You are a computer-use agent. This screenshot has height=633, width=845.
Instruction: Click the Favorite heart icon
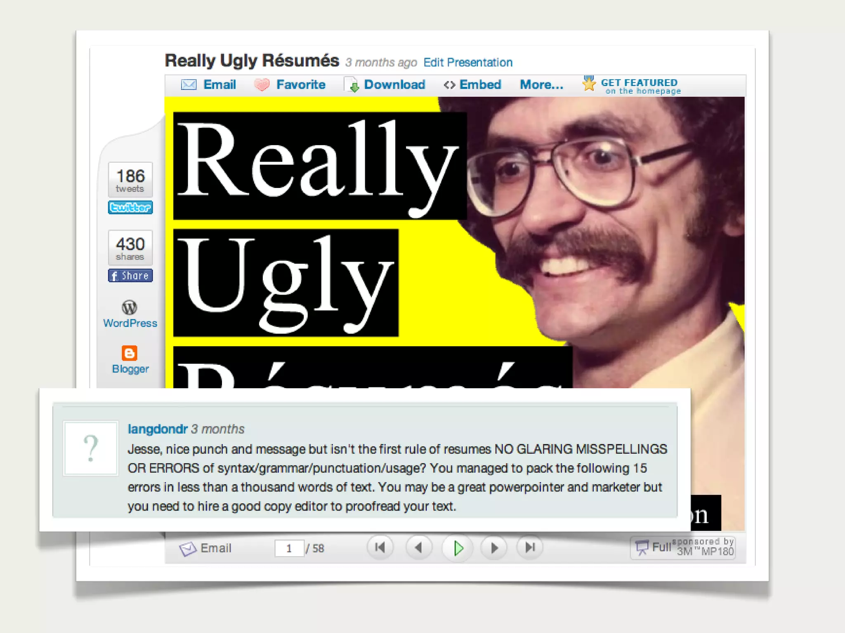coord(262,85)
